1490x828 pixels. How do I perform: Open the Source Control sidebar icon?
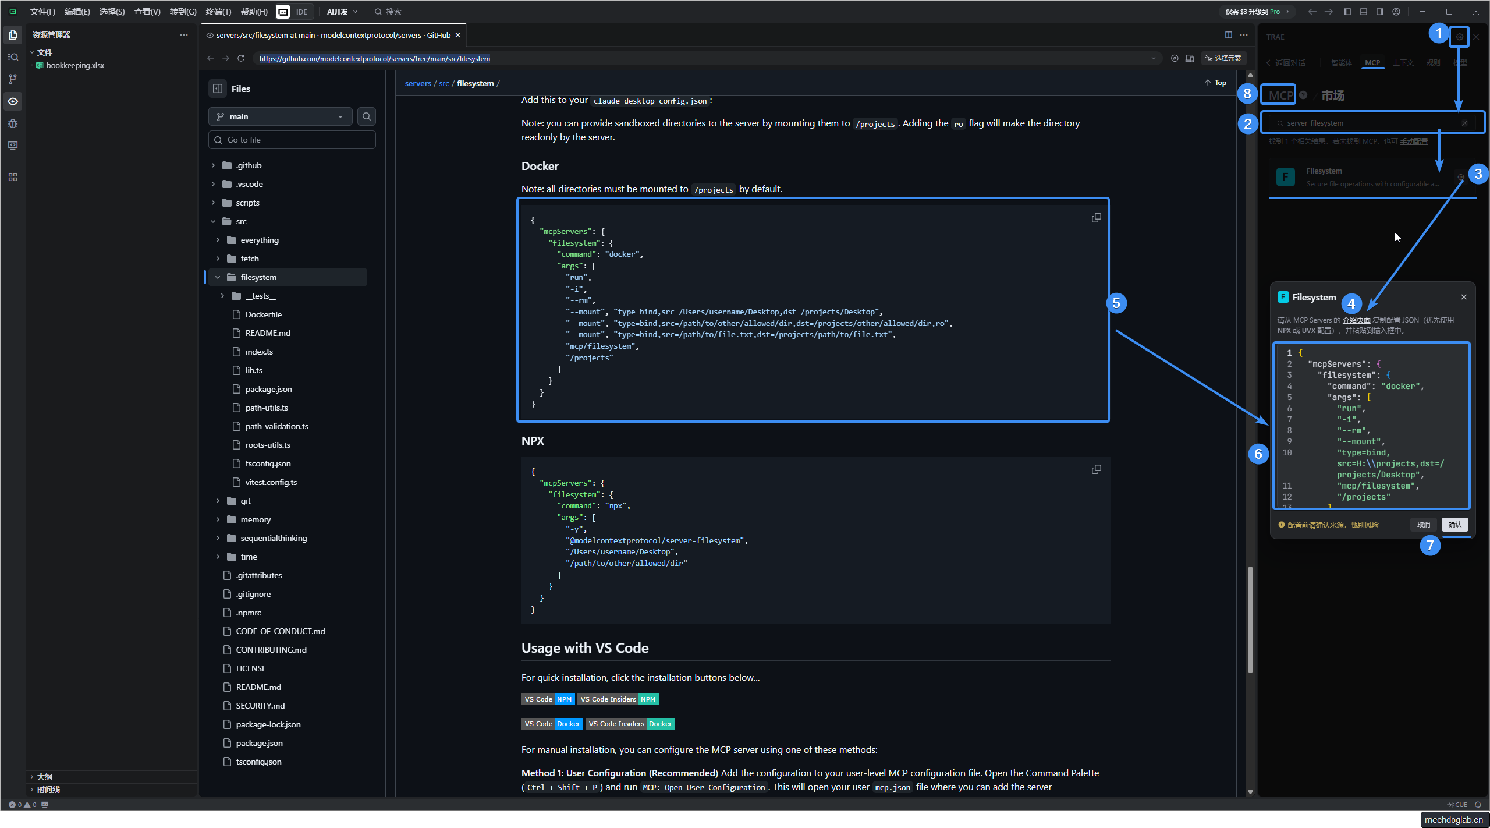[13, 79]
